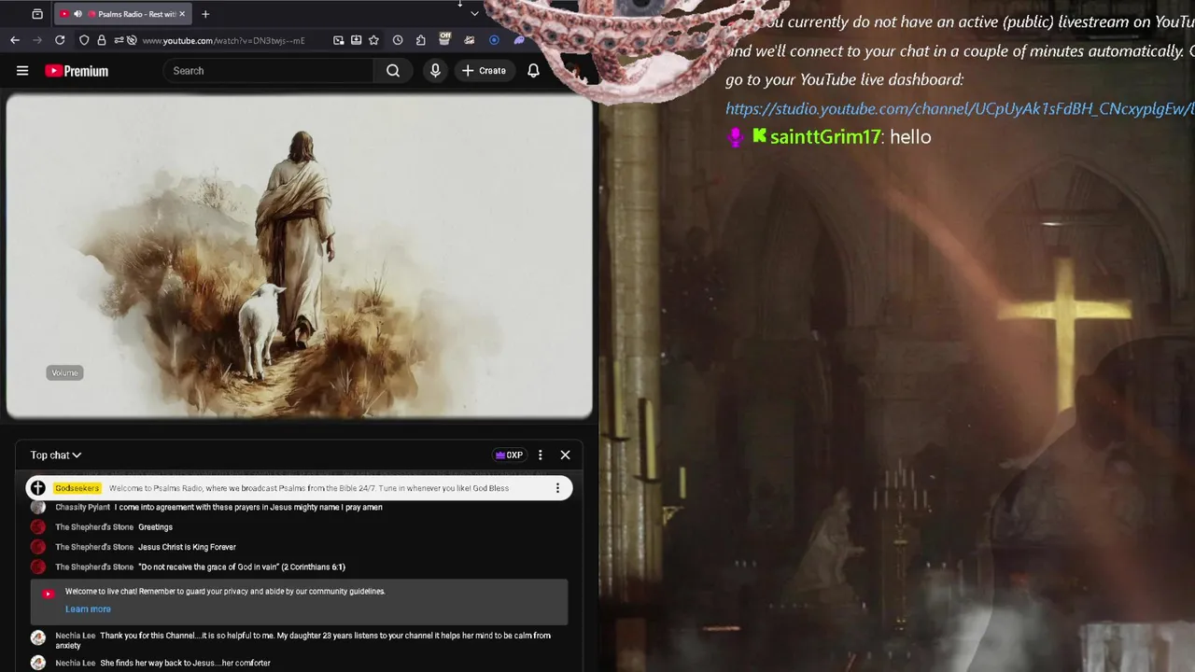Click the purple microphone badge in overlay
This screenshot has width=1195, height=672.
pyautogui.click(x=736, y=137)
